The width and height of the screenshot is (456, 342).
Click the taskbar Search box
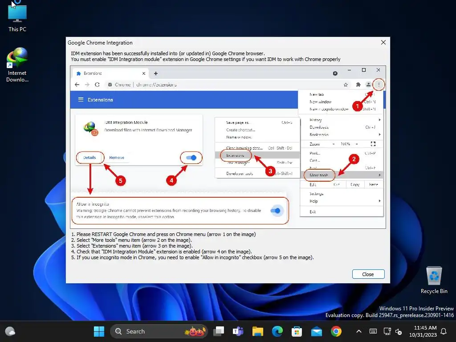tap(159, 331)
